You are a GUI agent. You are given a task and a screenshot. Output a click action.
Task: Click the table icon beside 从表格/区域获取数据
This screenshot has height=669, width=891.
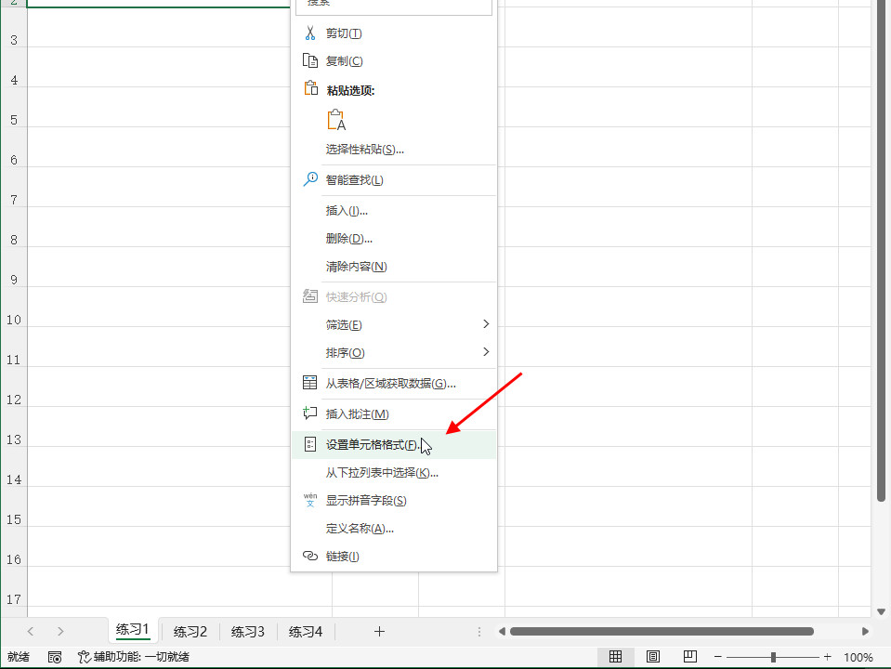(x=309, y=383)
